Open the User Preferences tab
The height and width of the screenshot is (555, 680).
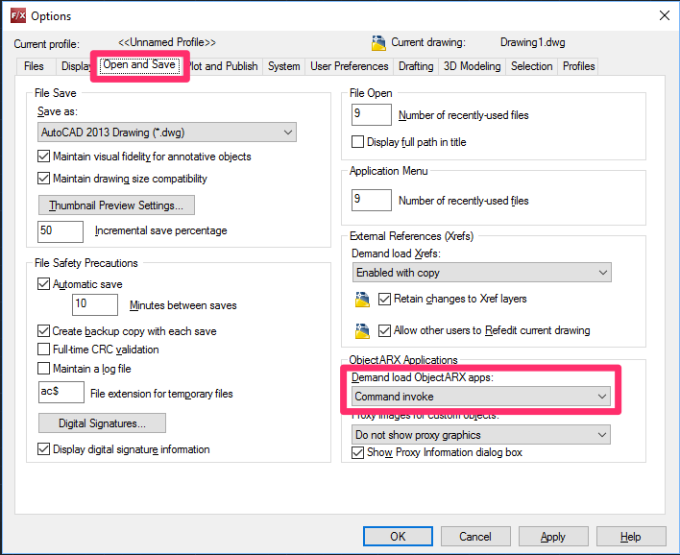tap(349, 66)
